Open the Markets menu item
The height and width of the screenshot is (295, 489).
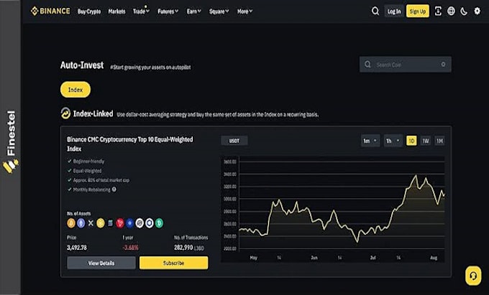tap(116, 11)
